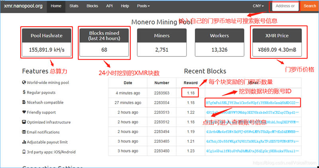Click the globe icon beside World-wide mining pool

[x=24, y=83]
